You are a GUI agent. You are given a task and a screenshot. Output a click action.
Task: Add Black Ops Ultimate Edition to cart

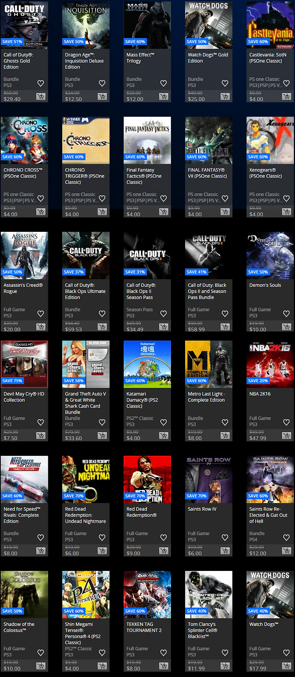[x=102, y=327]
